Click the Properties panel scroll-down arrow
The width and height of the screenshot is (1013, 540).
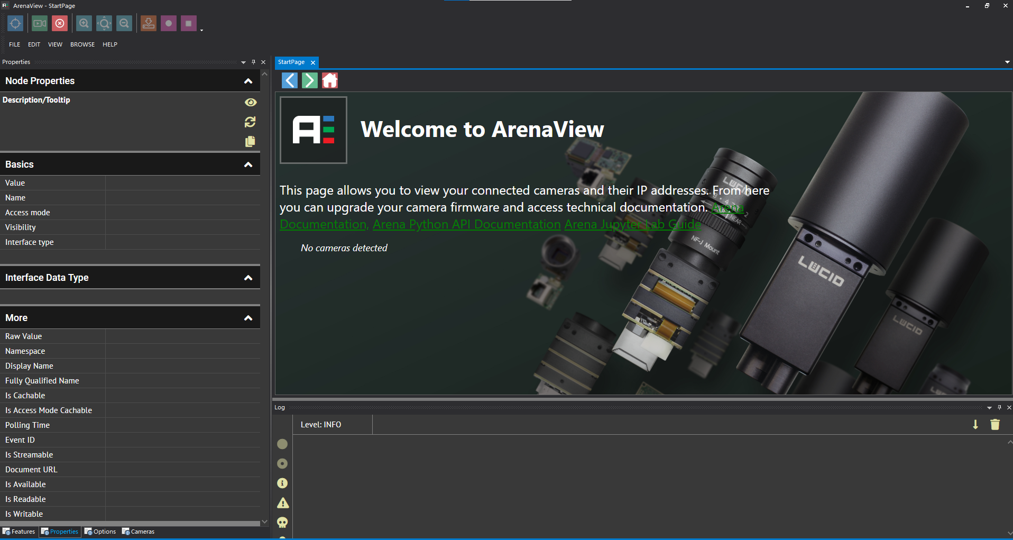[265, 522]
